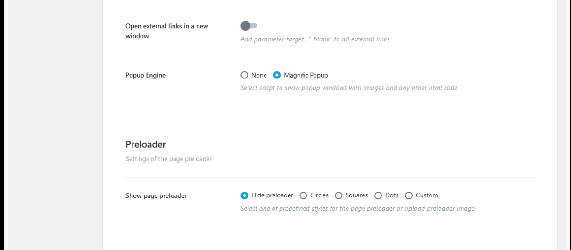This screenshot has width=571, height=250.
Task: Click the Popup Engine field label
Action: (x=145, y=75)
